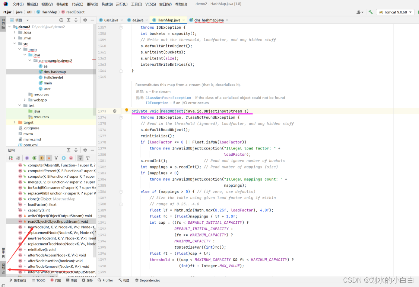Click the gutter @ icon beside line 1373

point(115,111)
